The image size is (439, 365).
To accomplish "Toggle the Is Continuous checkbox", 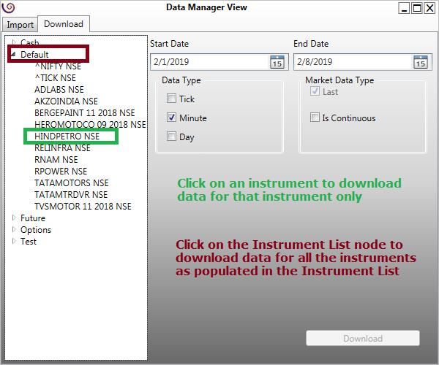I will [x=315, y=118].
